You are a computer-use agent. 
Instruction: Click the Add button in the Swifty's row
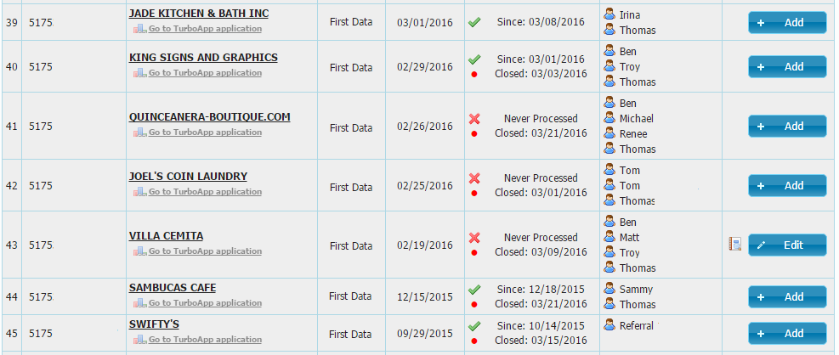787,333
